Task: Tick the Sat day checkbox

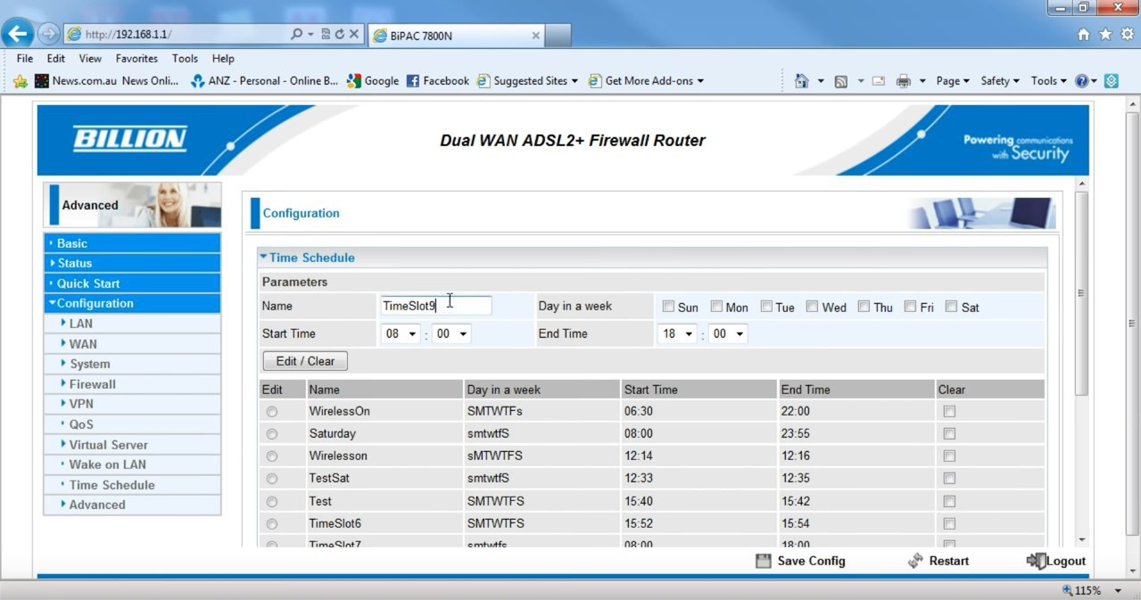Action: 951,307
